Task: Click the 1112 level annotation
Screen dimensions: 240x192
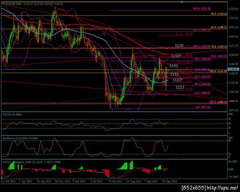Action: coord(180,87)
